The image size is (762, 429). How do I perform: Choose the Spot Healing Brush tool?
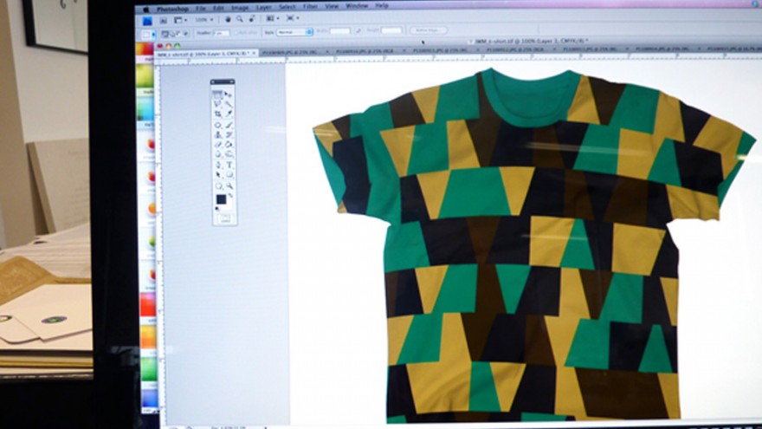click(217, 125)
